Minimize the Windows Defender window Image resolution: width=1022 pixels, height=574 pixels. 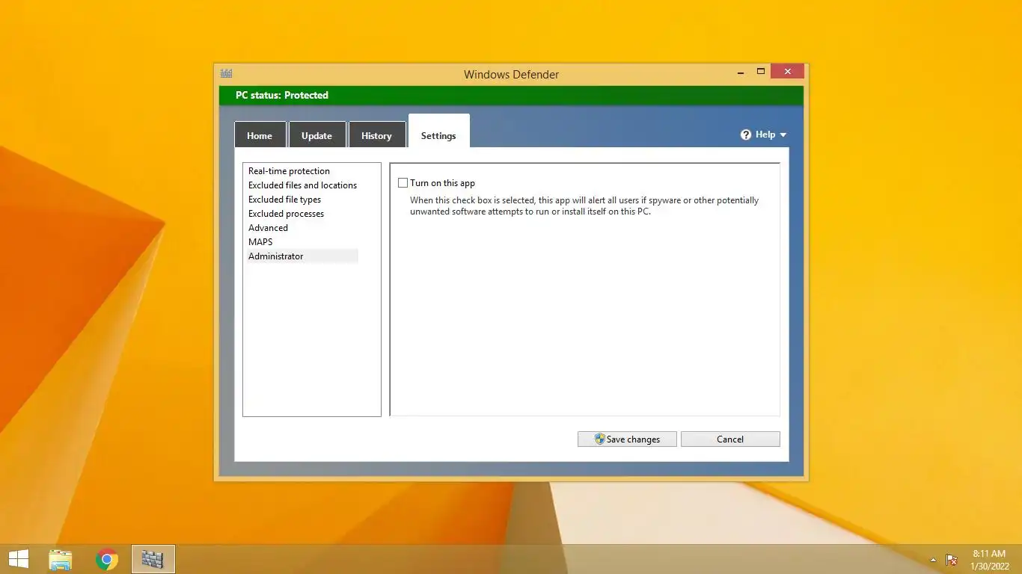click(x=740, y=72)
